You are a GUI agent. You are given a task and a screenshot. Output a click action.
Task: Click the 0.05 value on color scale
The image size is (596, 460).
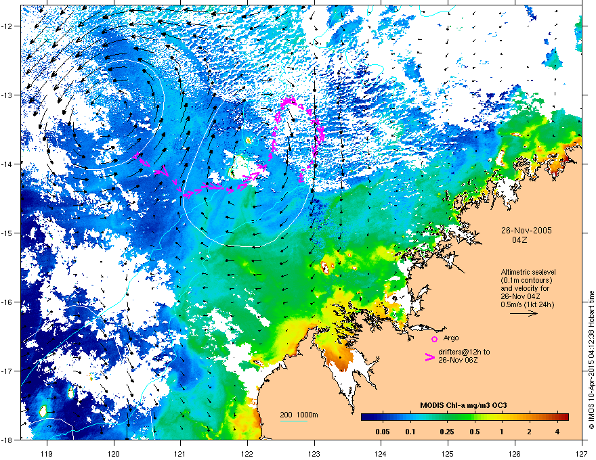383,432
